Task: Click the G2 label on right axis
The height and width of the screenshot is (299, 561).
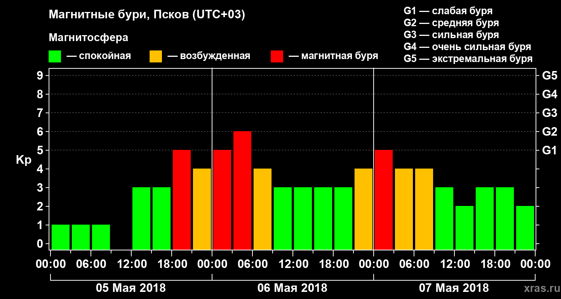Action: (549, 132)
